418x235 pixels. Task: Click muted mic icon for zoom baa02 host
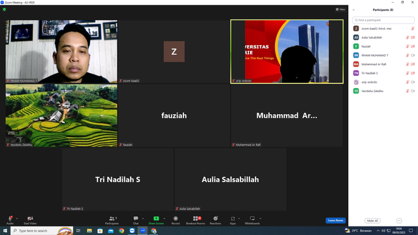(413, 29)
